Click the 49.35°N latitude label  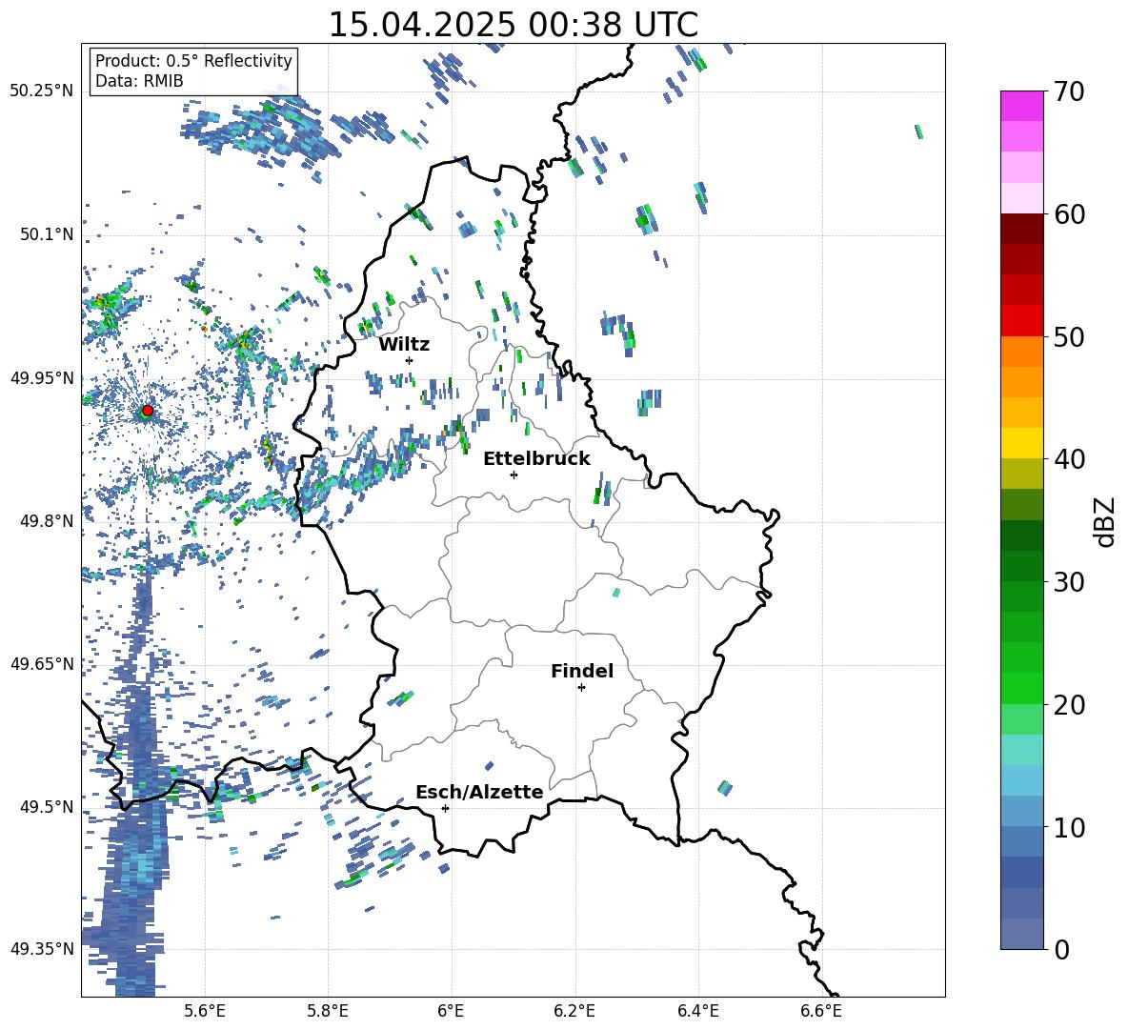(42, 949)
